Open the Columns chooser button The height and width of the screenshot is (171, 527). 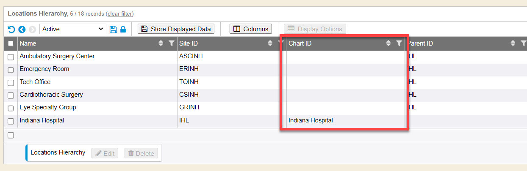coord(251,29)
